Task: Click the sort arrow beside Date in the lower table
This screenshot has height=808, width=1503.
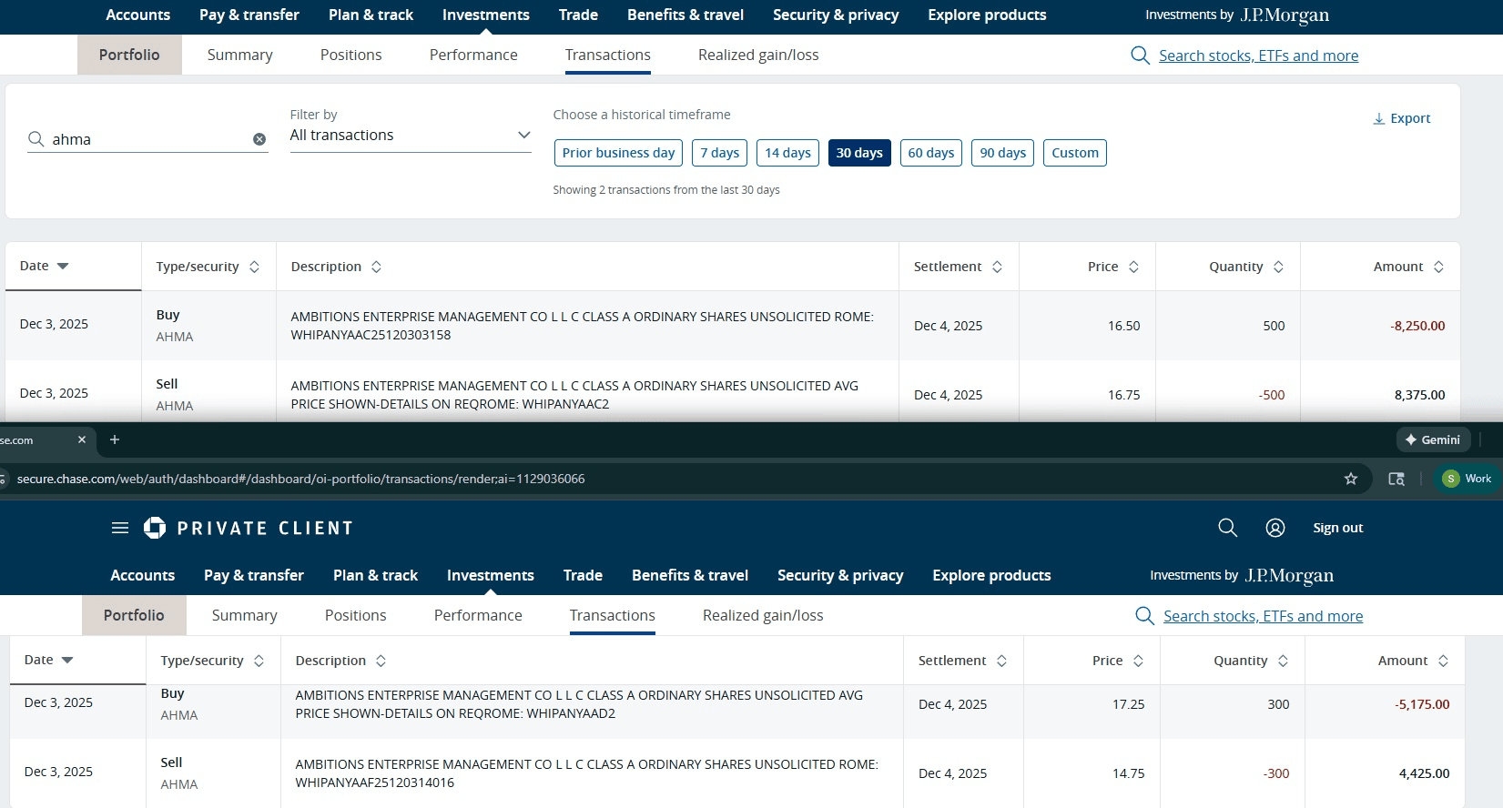Action: coord(67,660)
